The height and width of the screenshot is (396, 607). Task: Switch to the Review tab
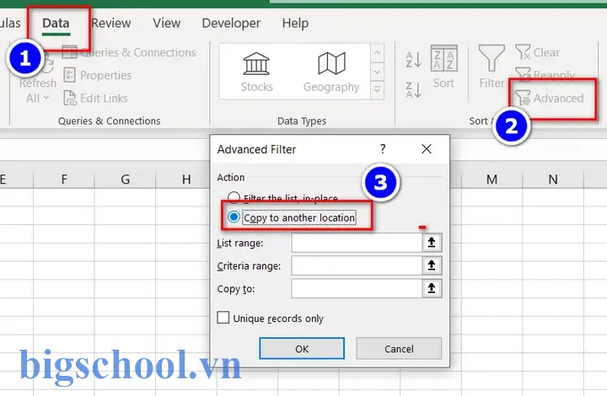click(111, 24)
